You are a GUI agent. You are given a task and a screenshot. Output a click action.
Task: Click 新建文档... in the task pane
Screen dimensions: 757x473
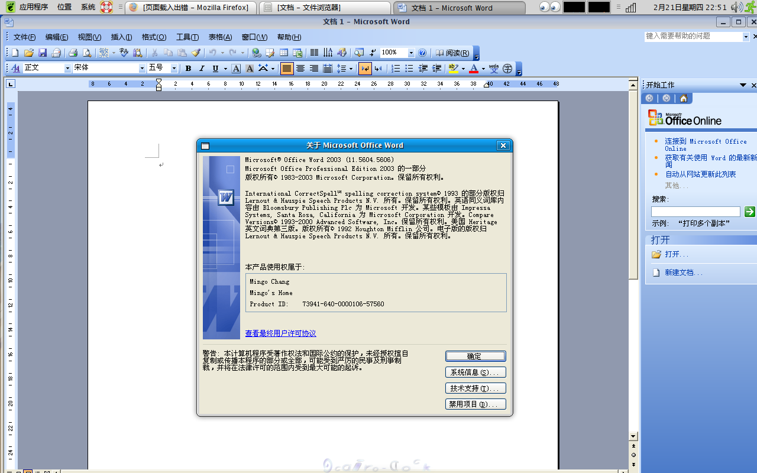coord(684,273)
